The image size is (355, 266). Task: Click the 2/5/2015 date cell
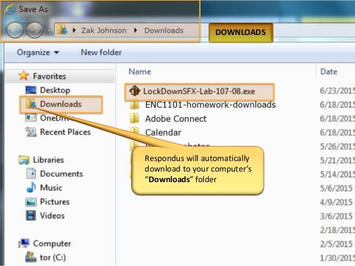click(336, 244)
